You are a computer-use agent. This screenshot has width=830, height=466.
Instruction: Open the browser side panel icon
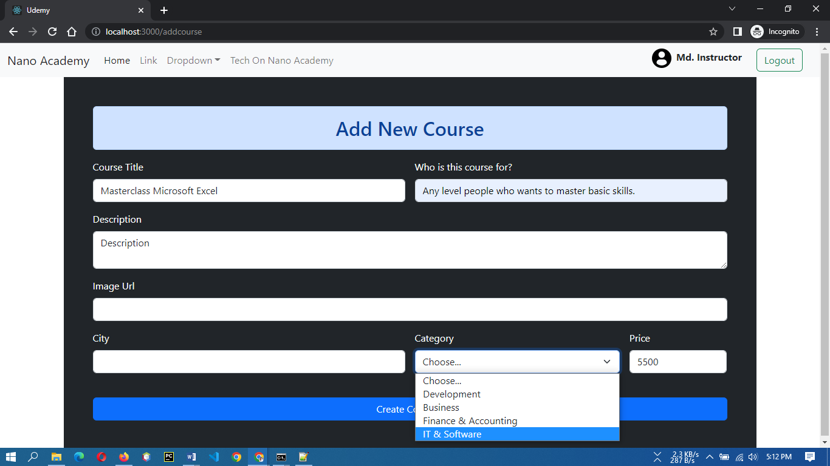coord(737,31)
